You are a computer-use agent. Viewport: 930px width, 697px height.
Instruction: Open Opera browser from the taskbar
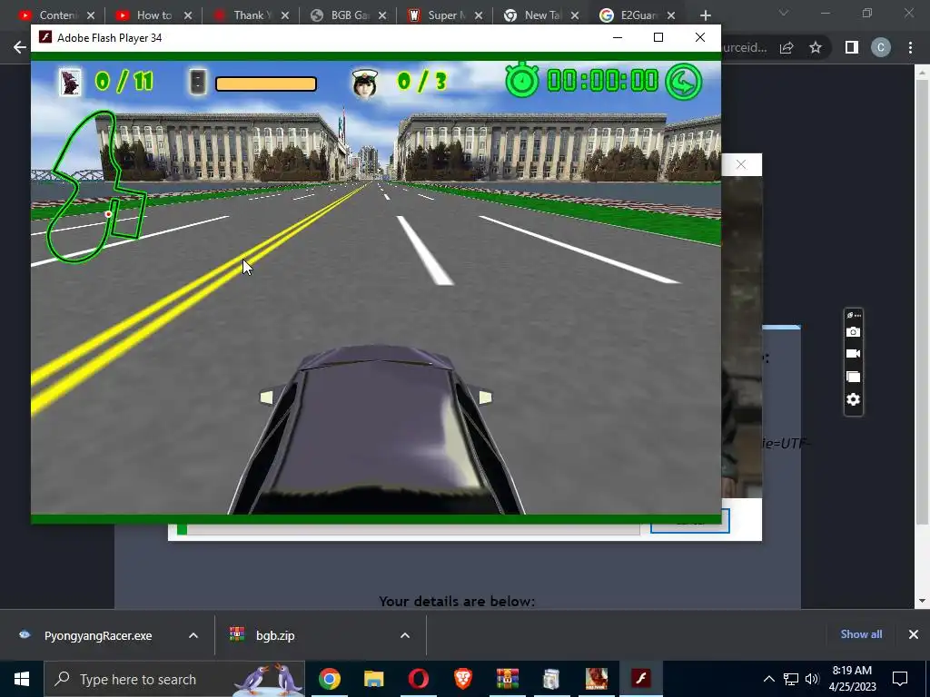tap(418, 679)
